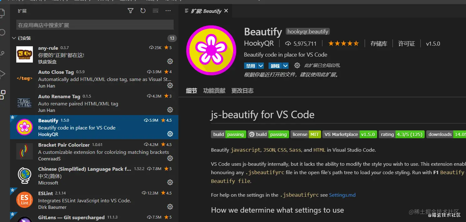The height and width of the screenshot is (222, 466).
Task: Open Search view in activity bar
Action: tap(3, 33)
